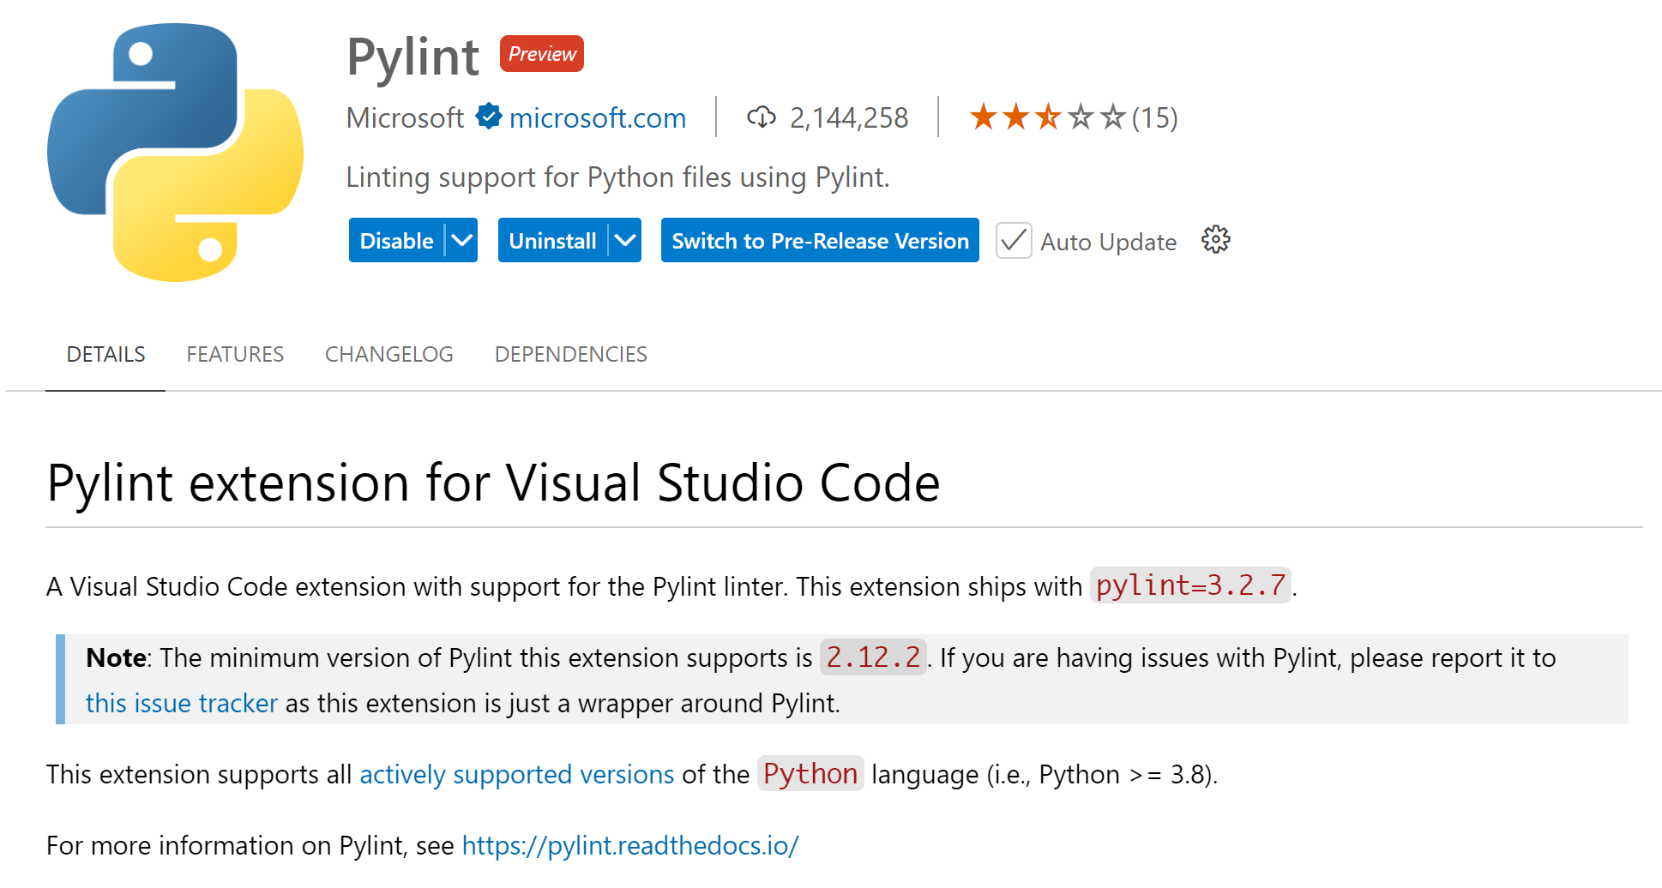1662x888 pixels.
Task: Click the star rating icons
Action: 1047,117
